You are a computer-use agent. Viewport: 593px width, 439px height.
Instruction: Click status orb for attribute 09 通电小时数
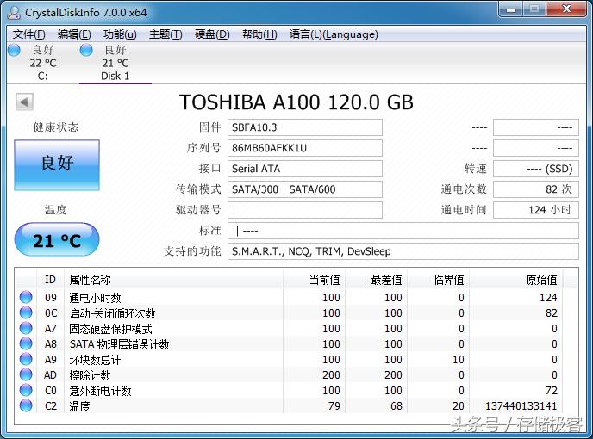pos(26,298)
